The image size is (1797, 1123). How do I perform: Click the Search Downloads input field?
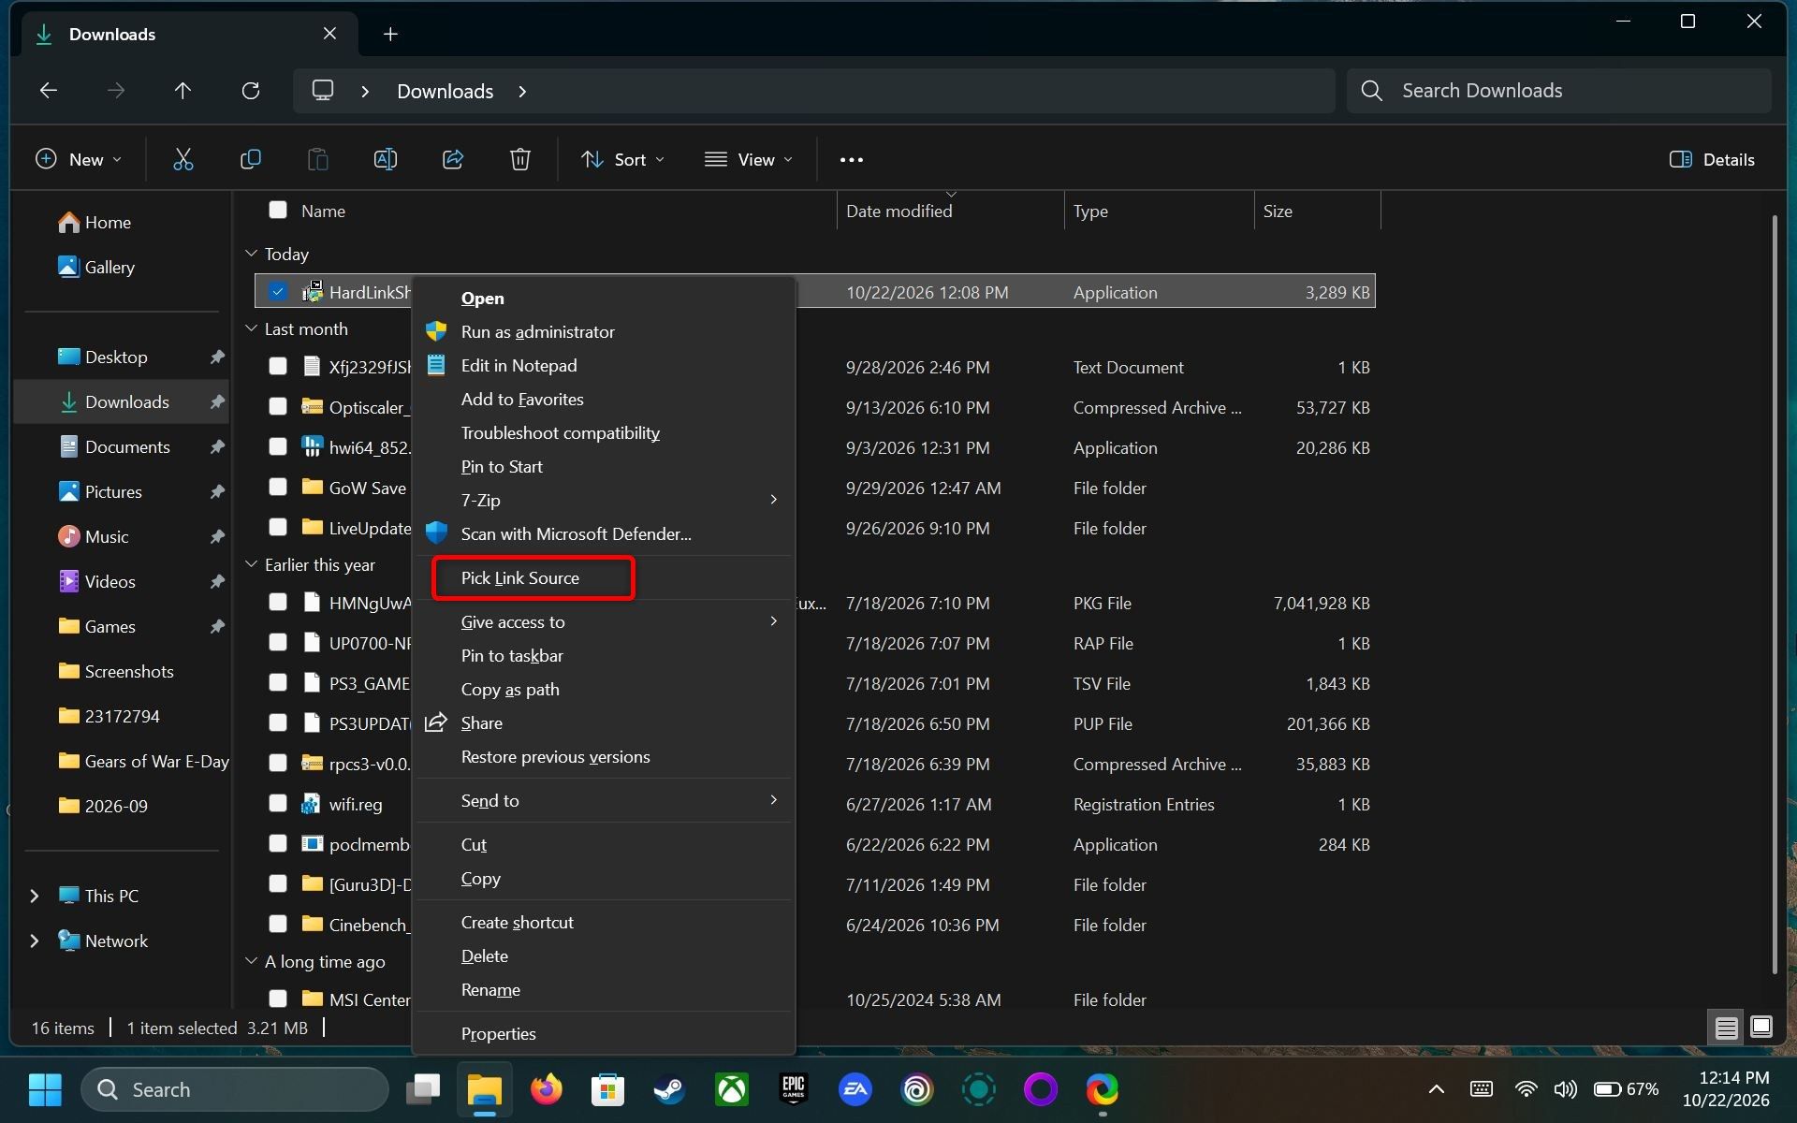point(1558,91)
